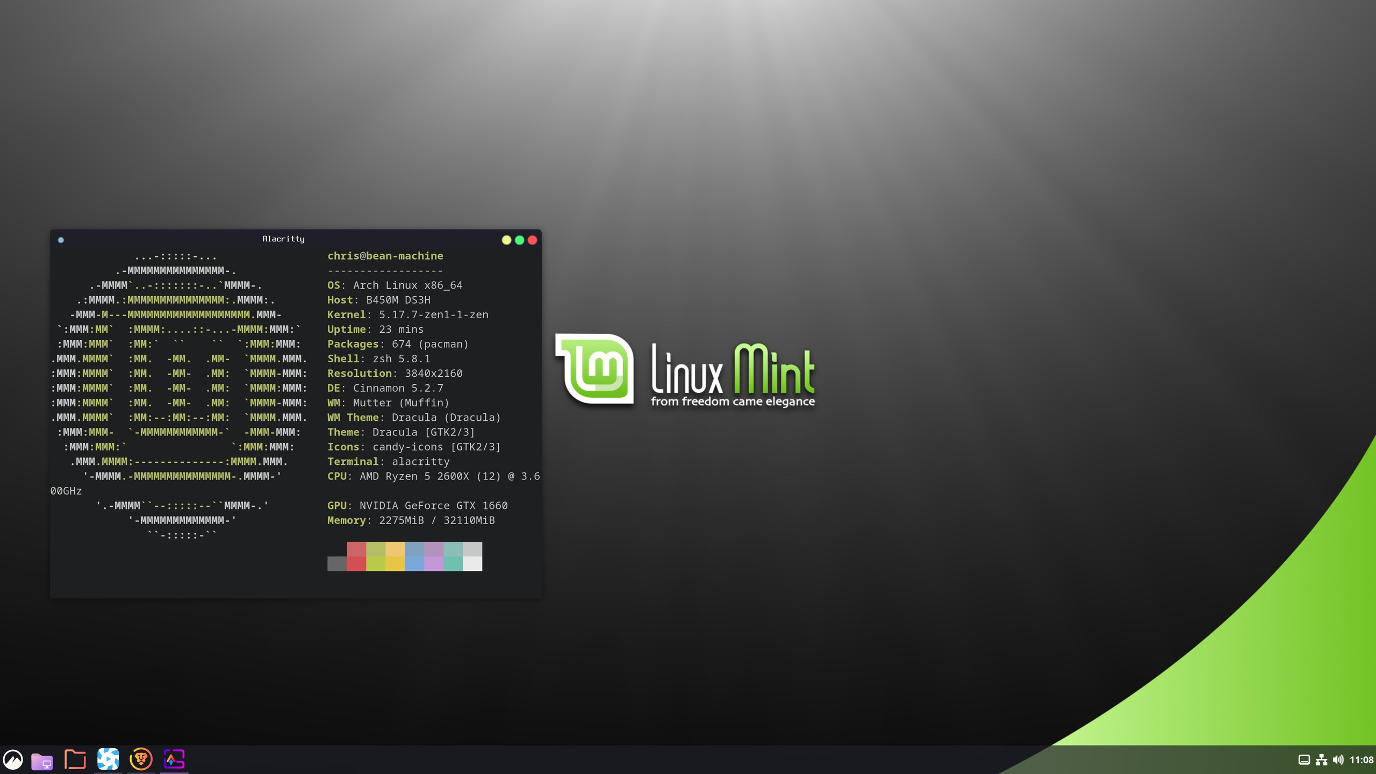The width and height of the screenshot is (1376, 774).
Task: Open window menu via blue titlebar dot
Action: [x=61, y=240]
